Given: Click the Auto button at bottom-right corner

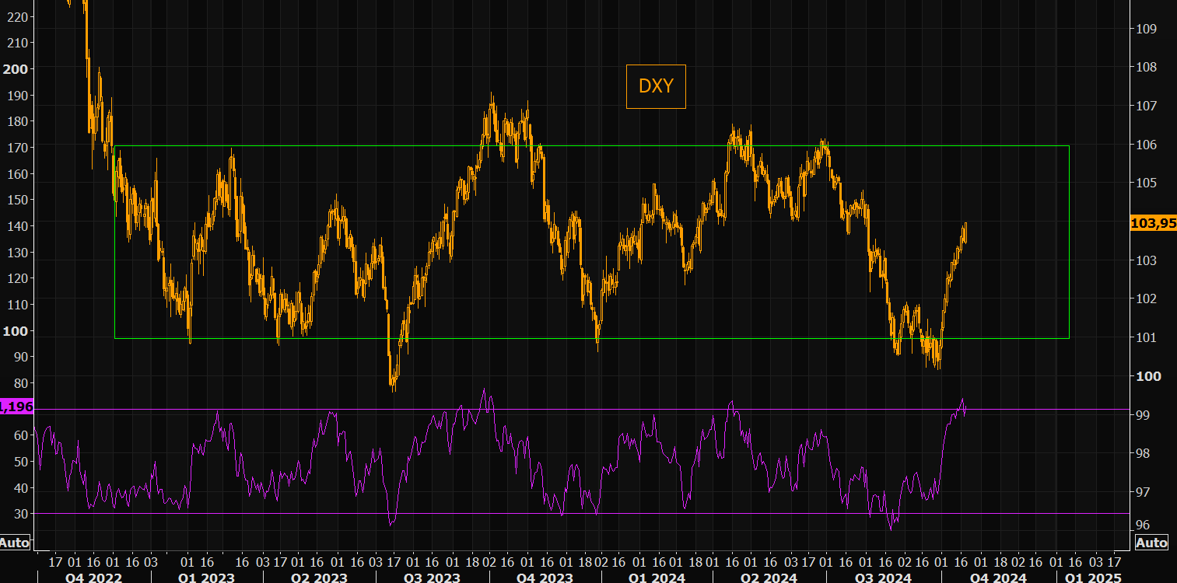Looking at the screenshot, I should (x=1151, y=543).
